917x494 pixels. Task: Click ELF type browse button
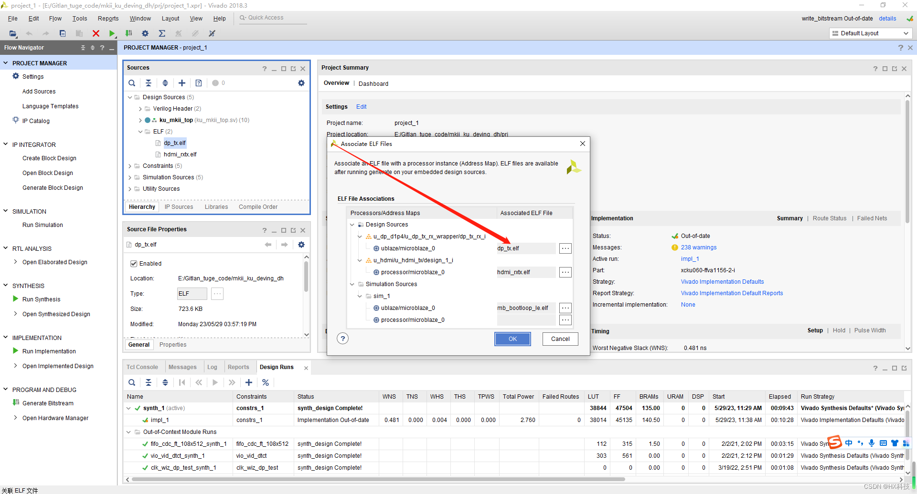[217, 294]
